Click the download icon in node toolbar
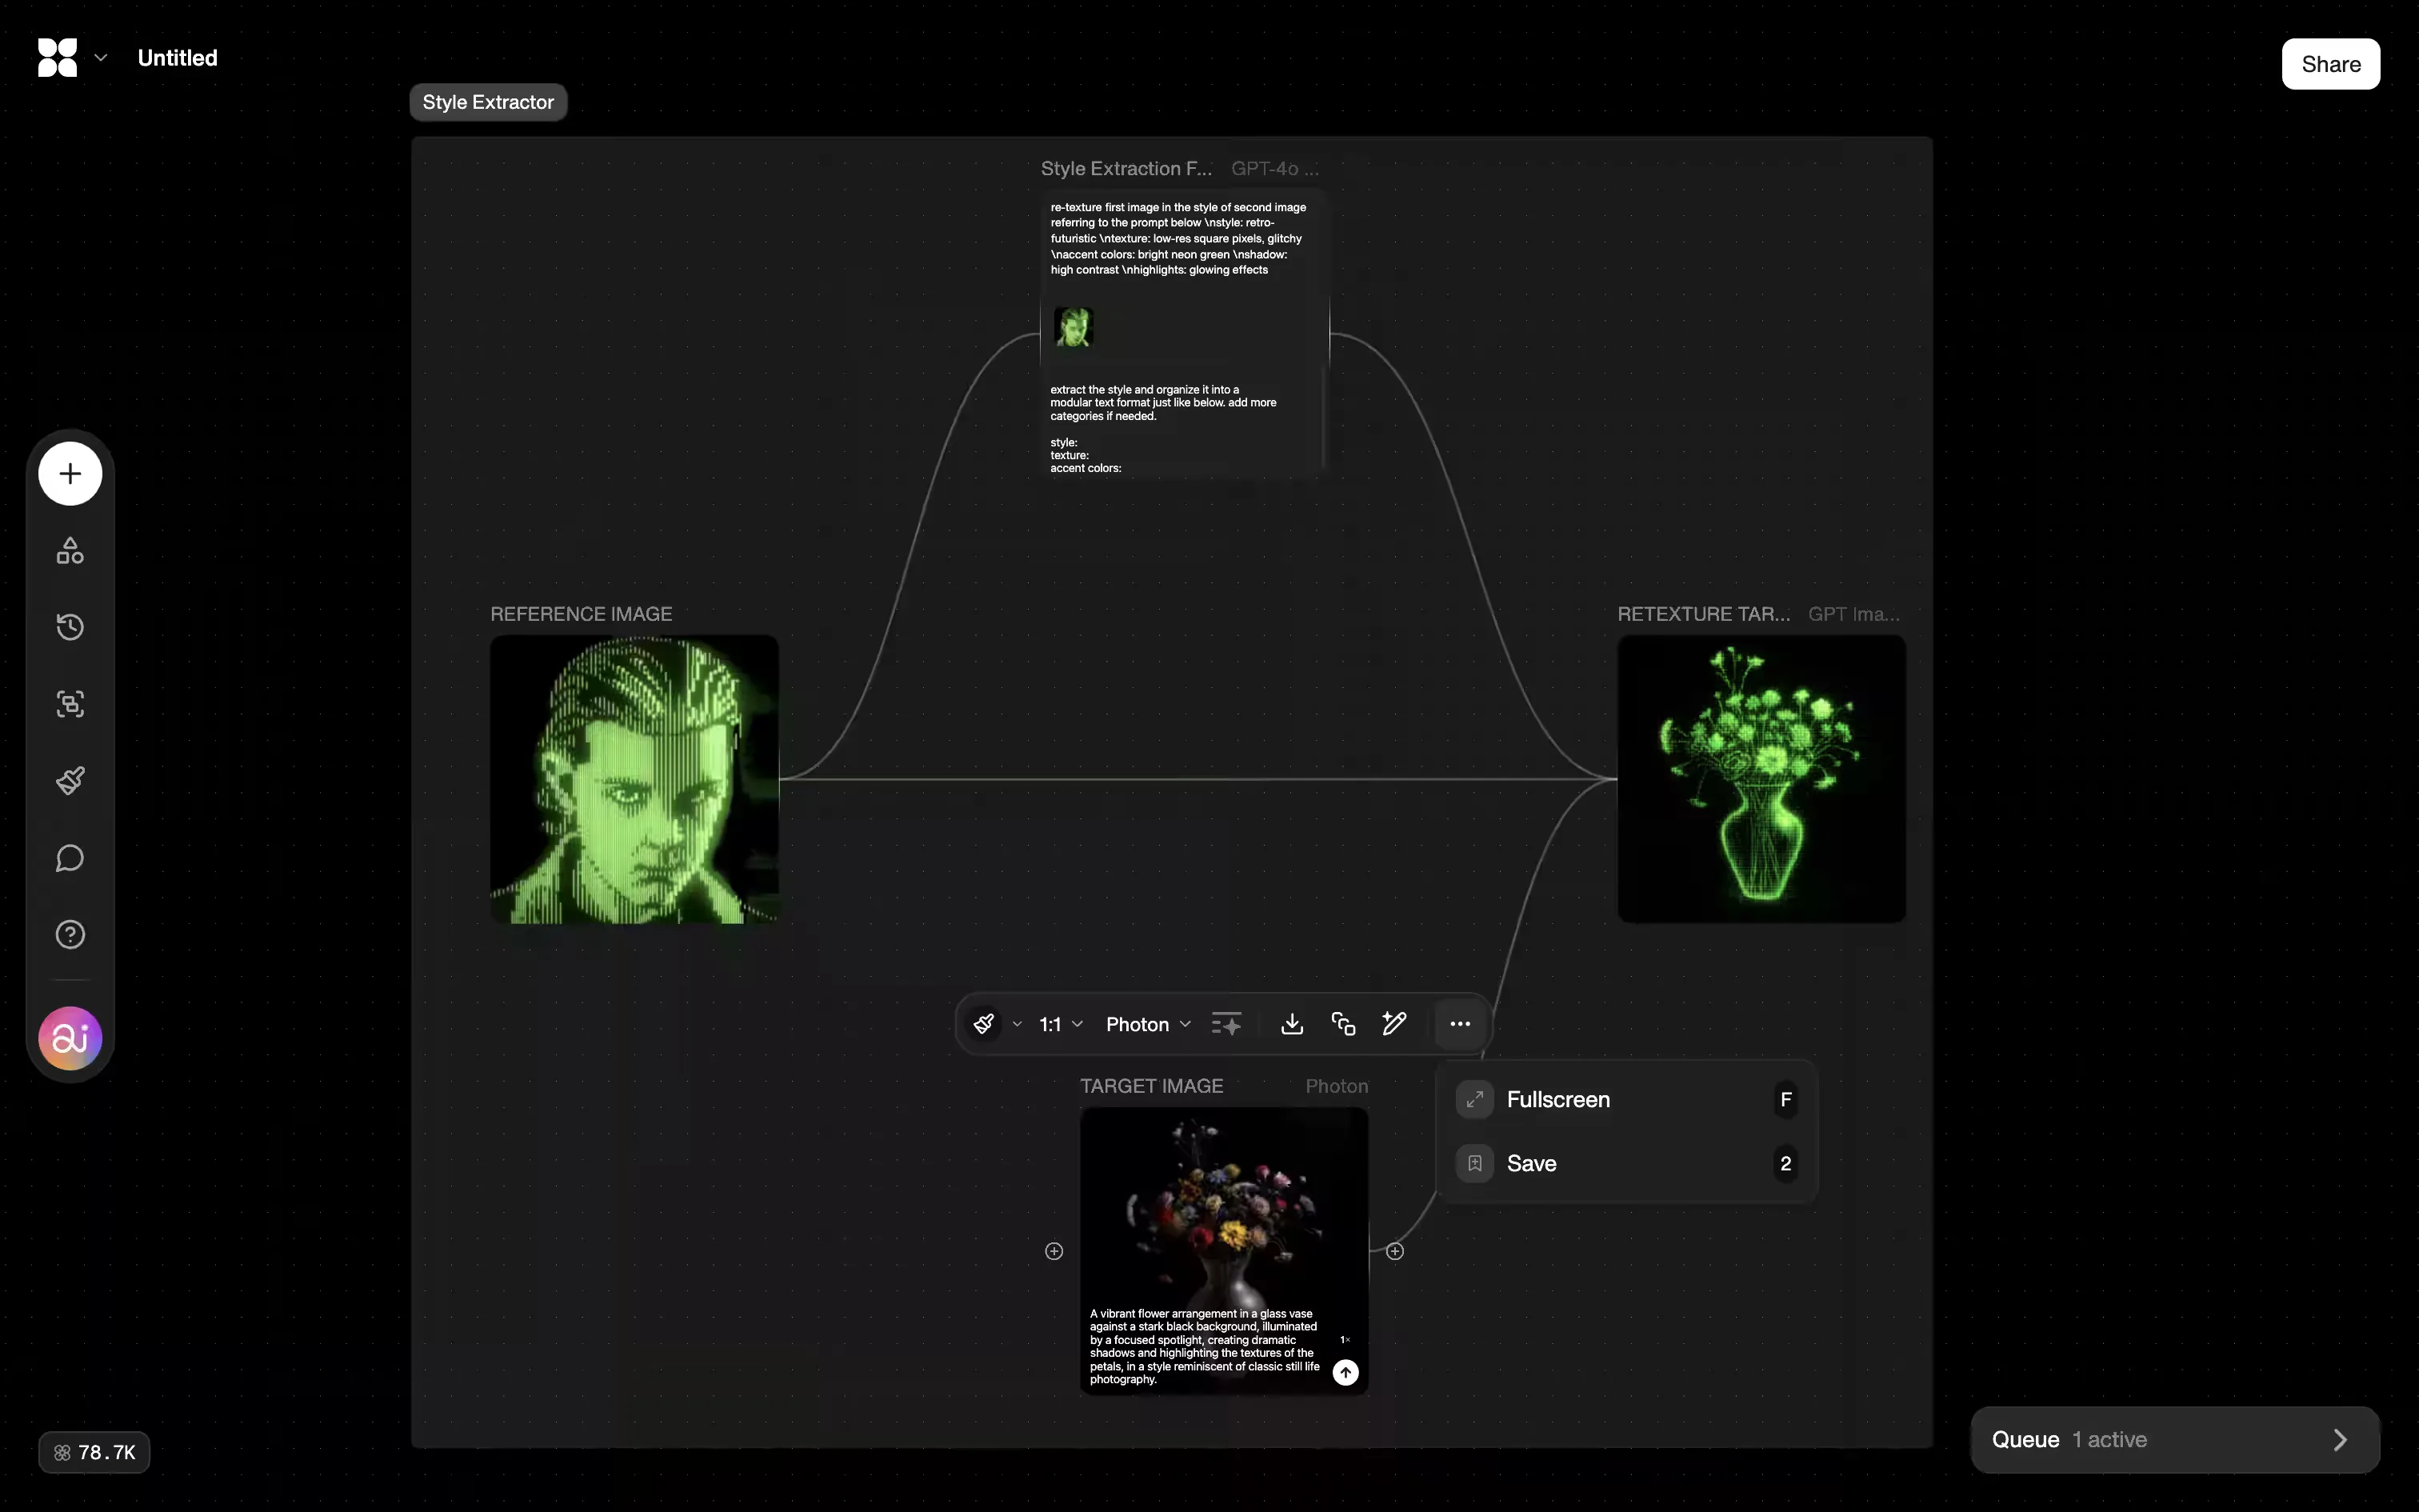This screenshot has height=1512, width=2419. point(1291,1023)
